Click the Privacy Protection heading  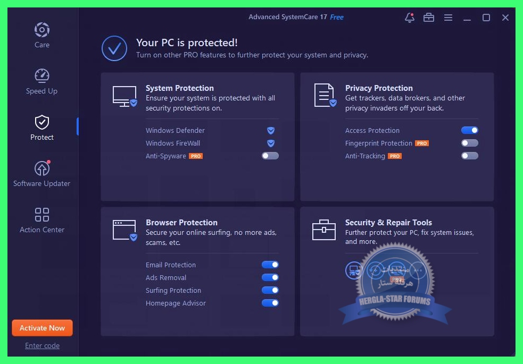coord(379,88)
